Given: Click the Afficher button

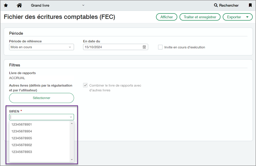Looking at the screenshot, I should [x=166, y=17].
